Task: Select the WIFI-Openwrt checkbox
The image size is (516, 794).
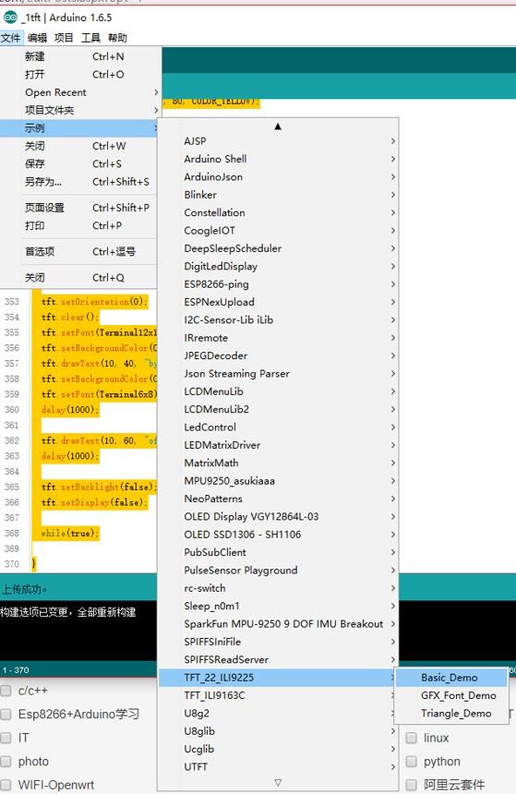Action: point(6,785)
